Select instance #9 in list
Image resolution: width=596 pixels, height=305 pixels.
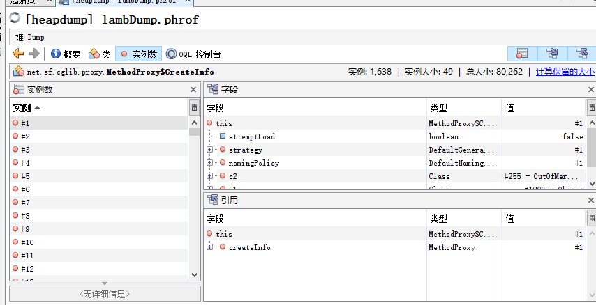[x=99, y=229]
